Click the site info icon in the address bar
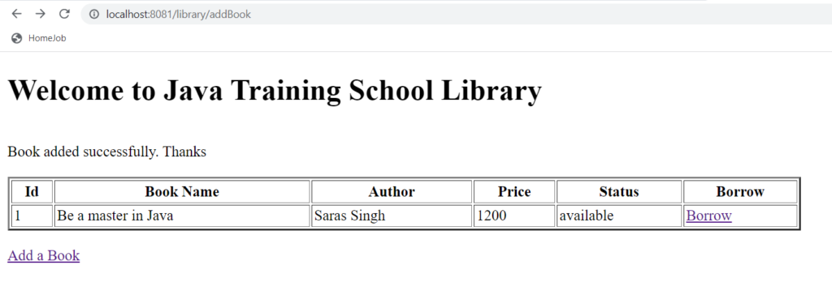The width and height of the screenshot is (832, 295). 94,15
